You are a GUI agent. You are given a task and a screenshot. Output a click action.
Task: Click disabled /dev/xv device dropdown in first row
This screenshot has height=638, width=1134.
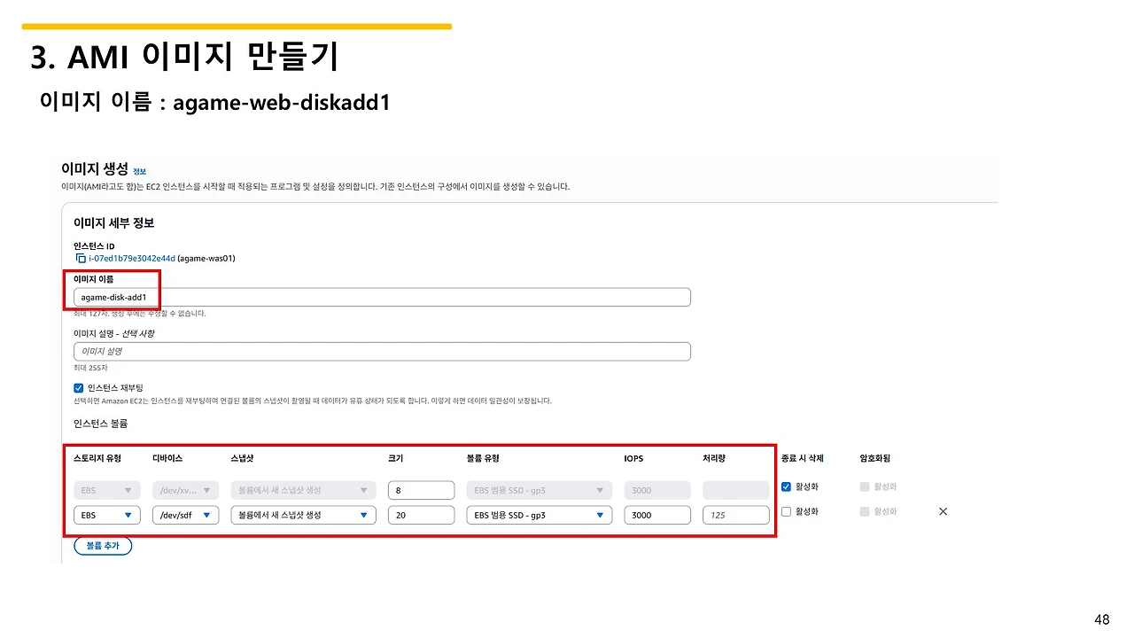(185, 490)
